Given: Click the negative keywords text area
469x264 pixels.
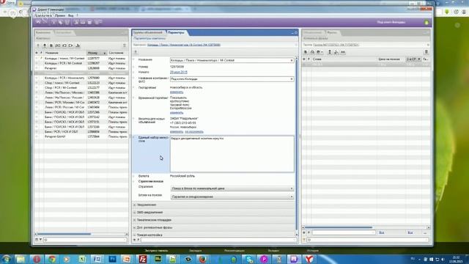Looking at the screenshot, I should pyautogui.click(x=232, y=154).
